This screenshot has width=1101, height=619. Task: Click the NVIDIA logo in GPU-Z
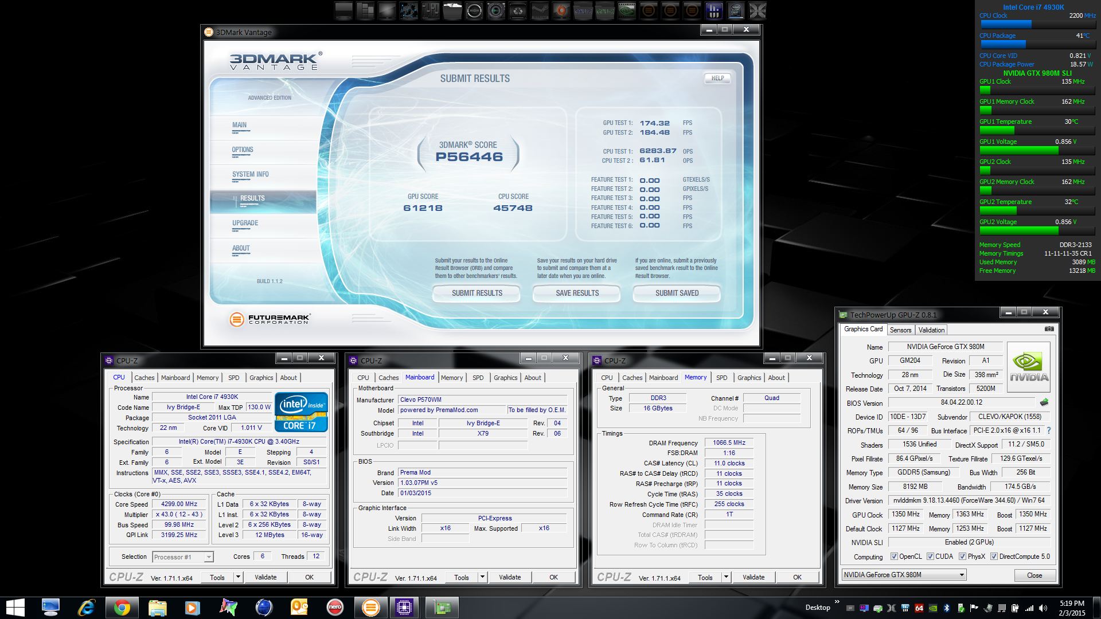tap(1029, 367)
